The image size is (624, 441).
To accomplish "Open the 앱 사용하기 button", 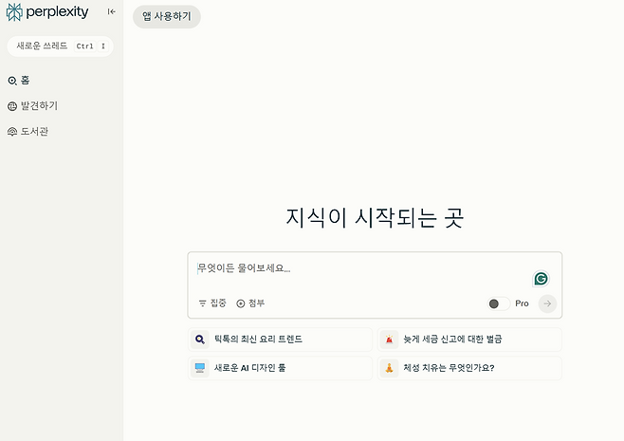I will point(167,16).
